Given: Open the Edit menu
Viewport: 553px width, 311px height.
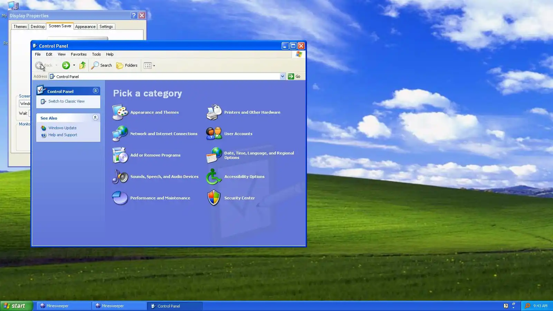Looking at the screenshot, I should click(49, 54).
